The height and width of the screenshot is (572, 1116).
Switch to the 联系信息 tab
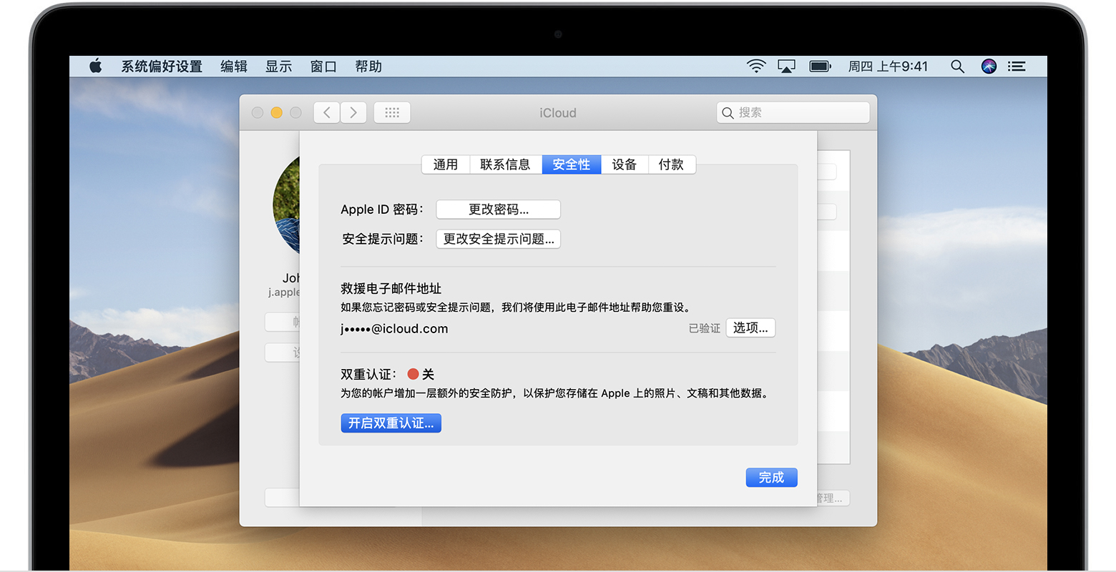(505, 164)
